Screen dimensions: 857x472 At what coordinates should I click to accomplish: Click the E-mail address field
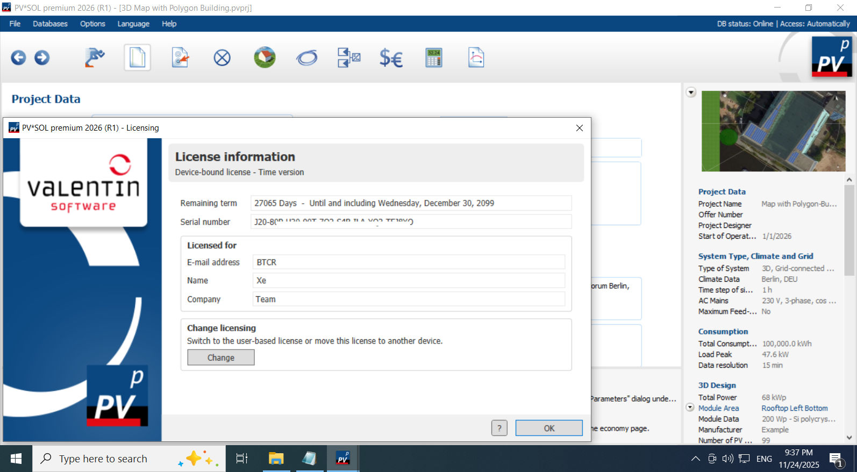pos(409,262)
